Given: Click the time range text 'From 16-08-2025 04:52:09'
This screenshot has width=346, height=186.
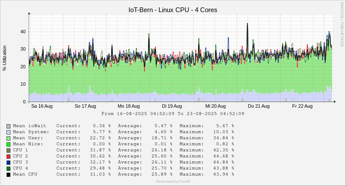Looking at the screenshot, I should pos(138,114).
